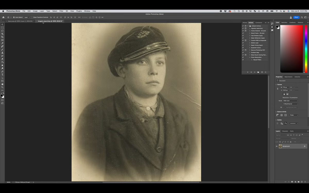309x193 pixels.
Task: Click the Play Selection button in Actions panel
Action: point(255,72)
